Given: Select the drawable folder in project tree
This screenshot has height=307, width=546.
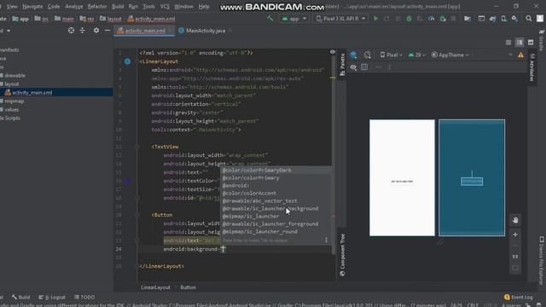Looking at the screenshot, I should point(15,76).
